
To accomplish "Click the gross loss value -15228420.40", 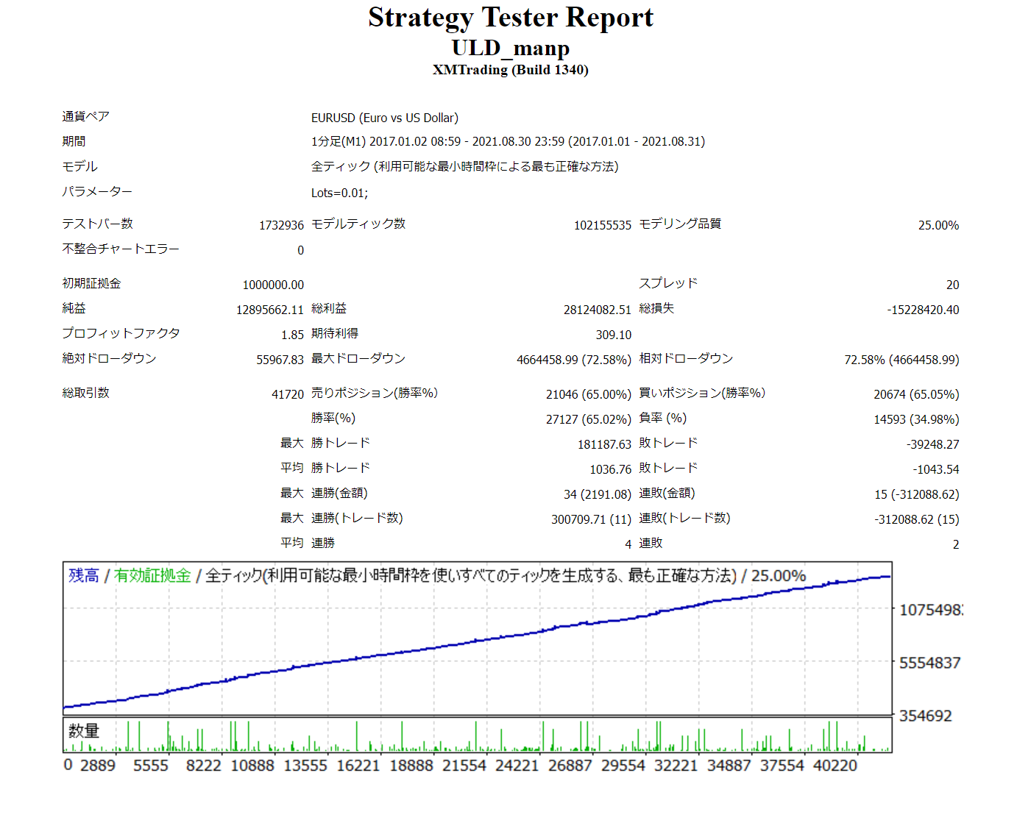I will (x=923, y=310).
